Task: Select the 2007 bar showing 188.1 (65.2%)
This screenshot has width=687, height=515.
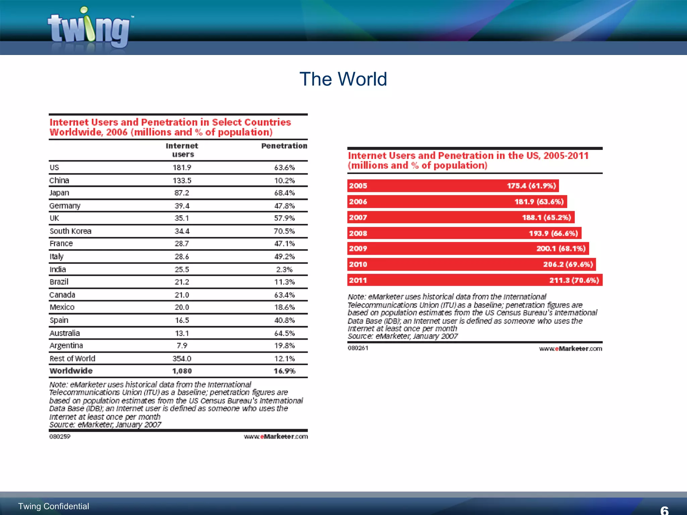Action: (461, 217)
